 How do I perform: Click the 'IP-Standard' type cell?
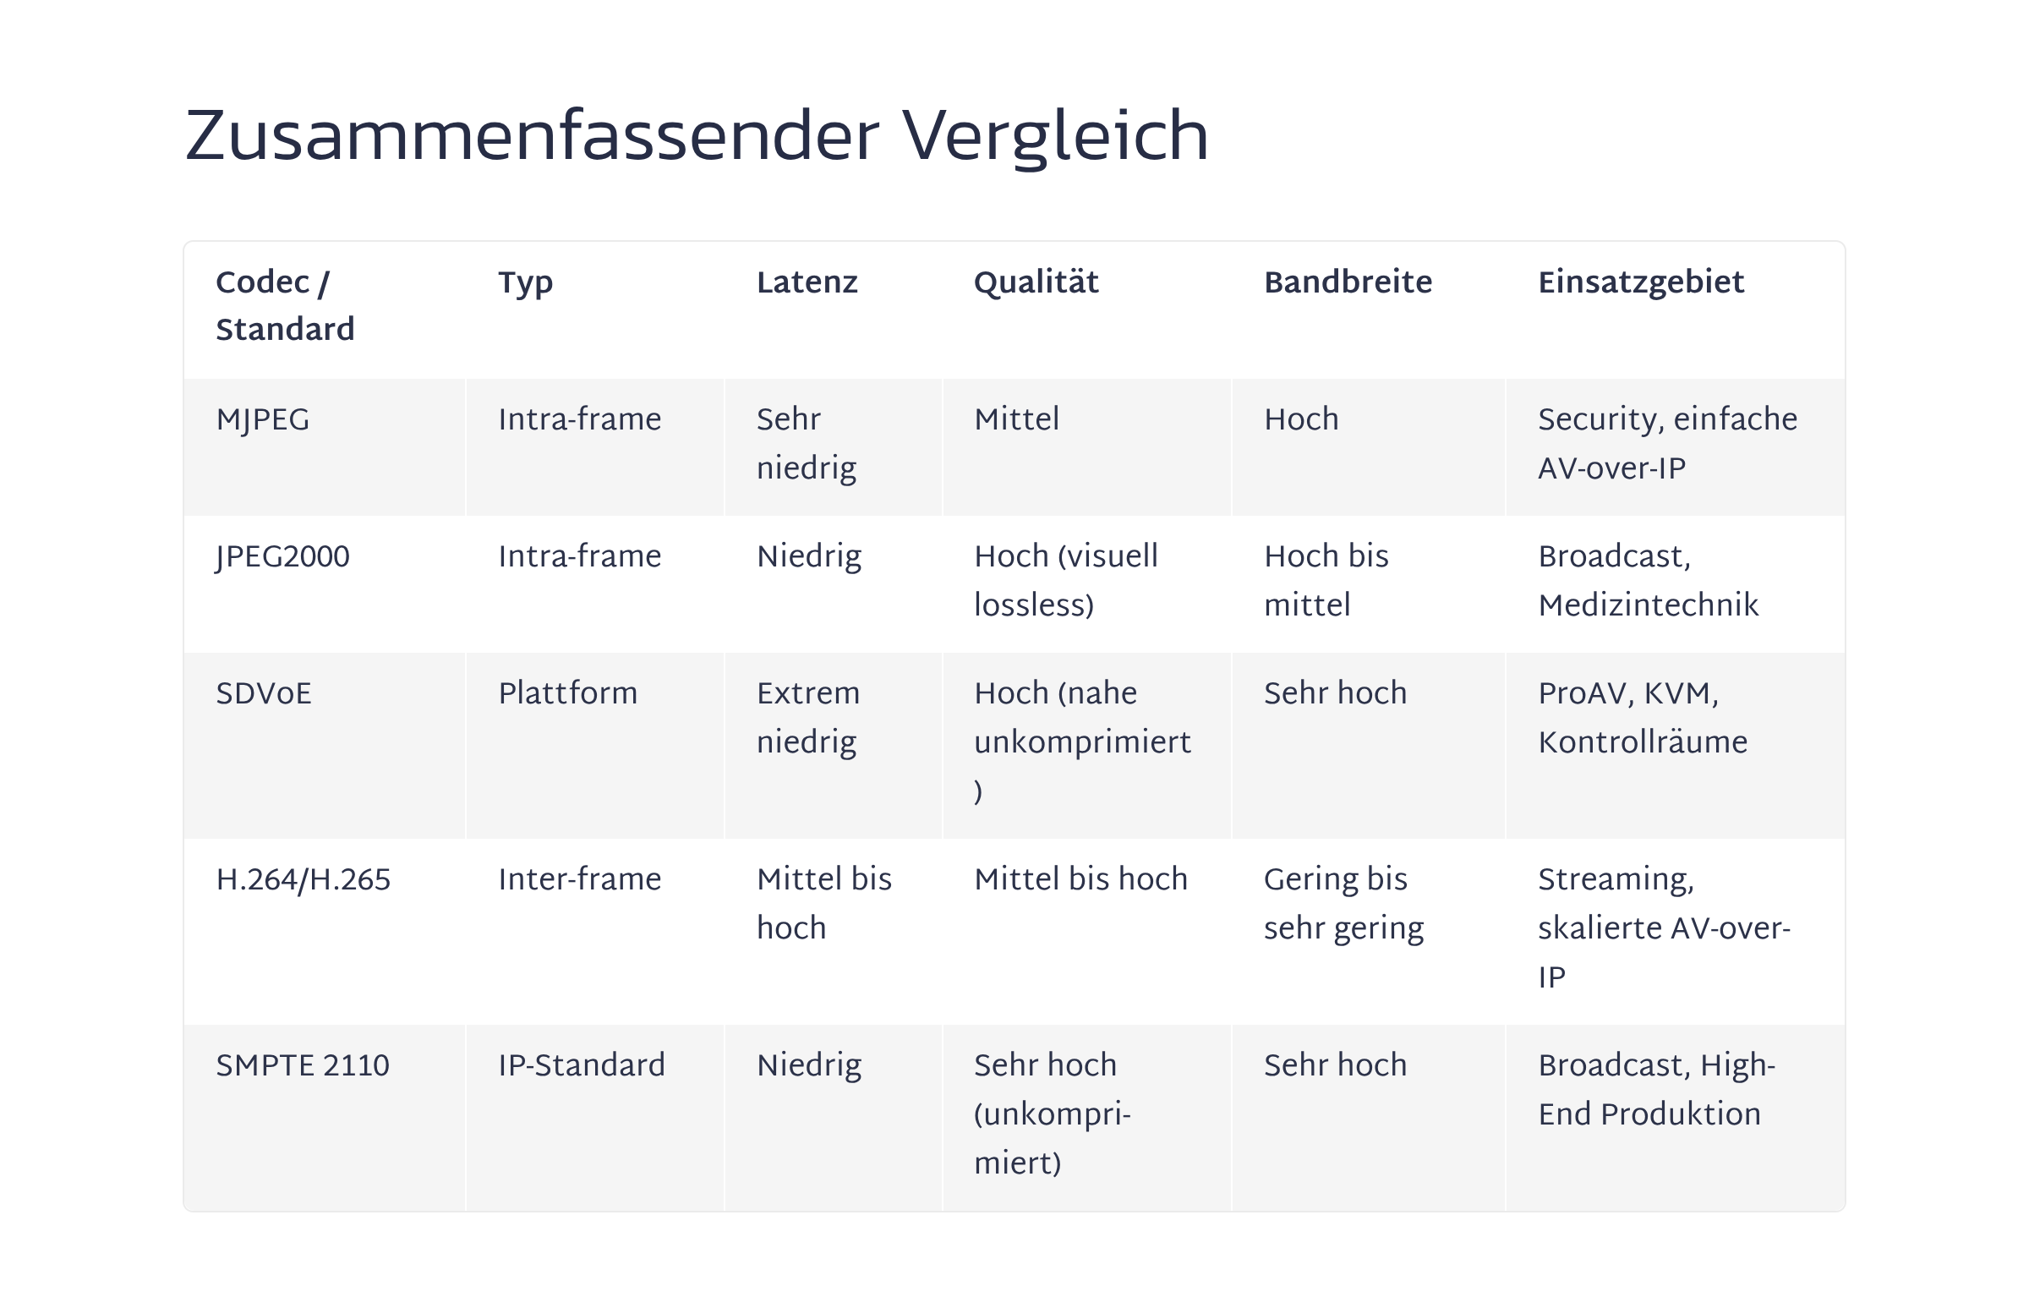(582, 1065)
